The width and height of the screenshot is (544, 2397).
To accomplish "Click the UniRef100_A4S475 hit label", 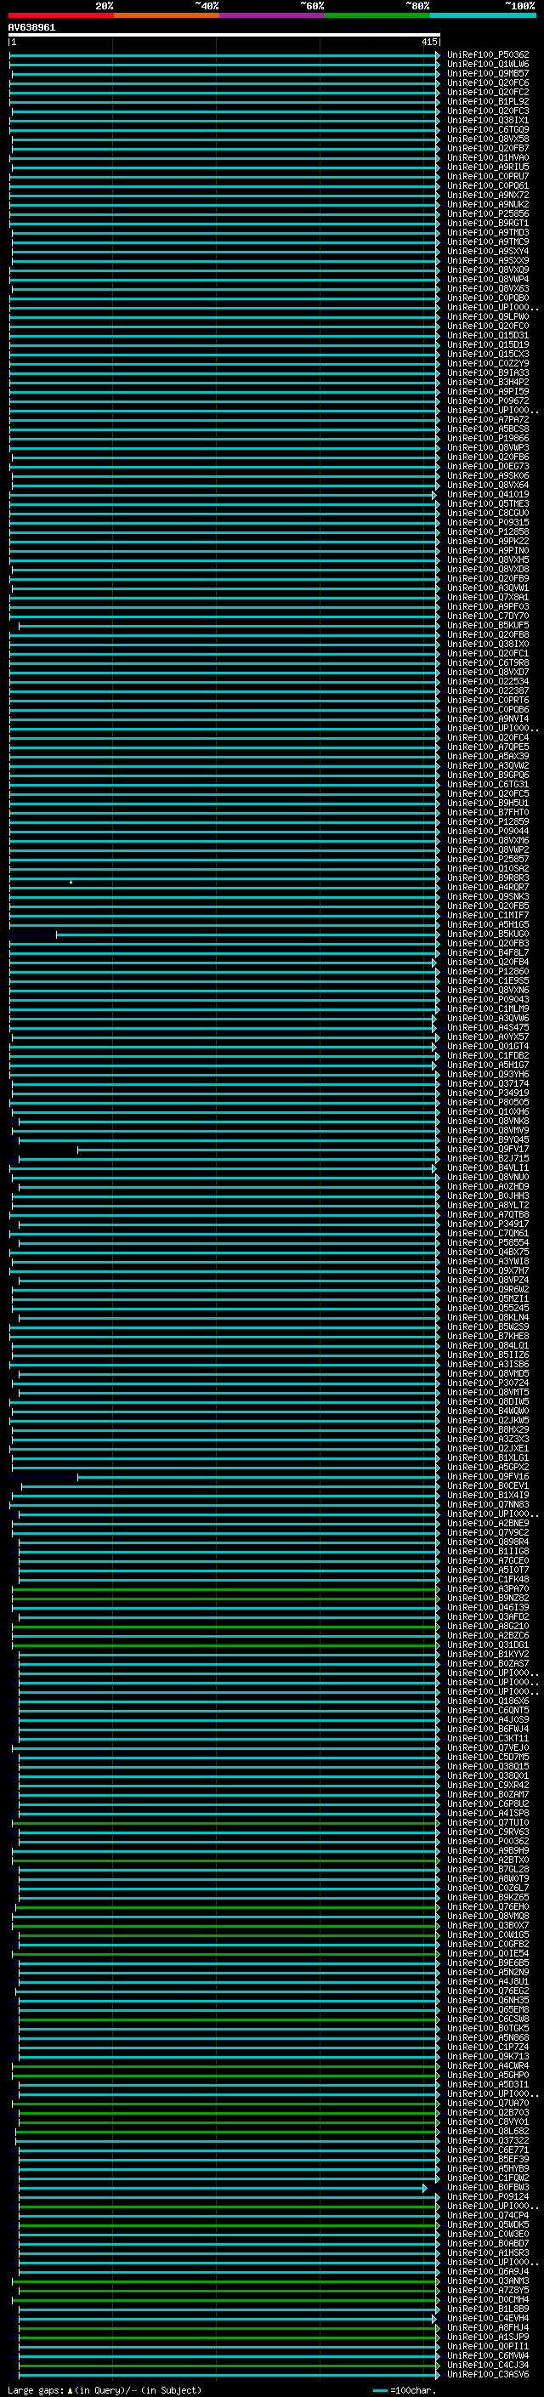I will pos(488,1027).
